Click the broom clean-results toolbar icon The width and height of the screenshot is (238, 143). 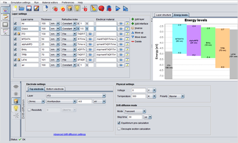[94, 8]
